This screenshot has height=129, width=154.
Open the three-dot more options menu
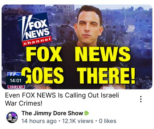coord(141,99)
